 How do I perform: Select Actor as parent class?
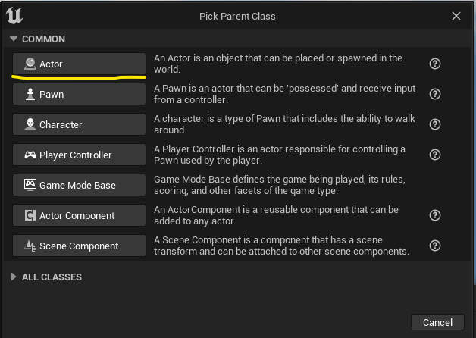(79, 64)
